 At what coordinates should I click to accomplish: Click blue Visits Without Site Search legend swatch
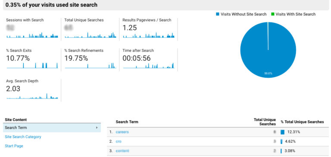[218, 14]
